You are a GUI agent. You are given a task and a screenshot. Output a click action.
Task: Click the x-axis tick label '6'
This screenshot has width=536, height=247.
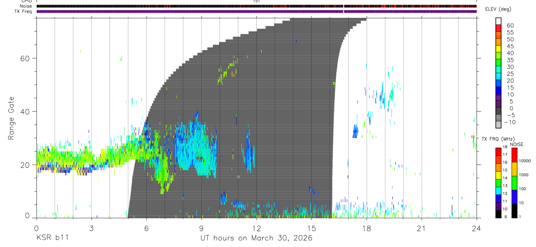tap(146, 228)
